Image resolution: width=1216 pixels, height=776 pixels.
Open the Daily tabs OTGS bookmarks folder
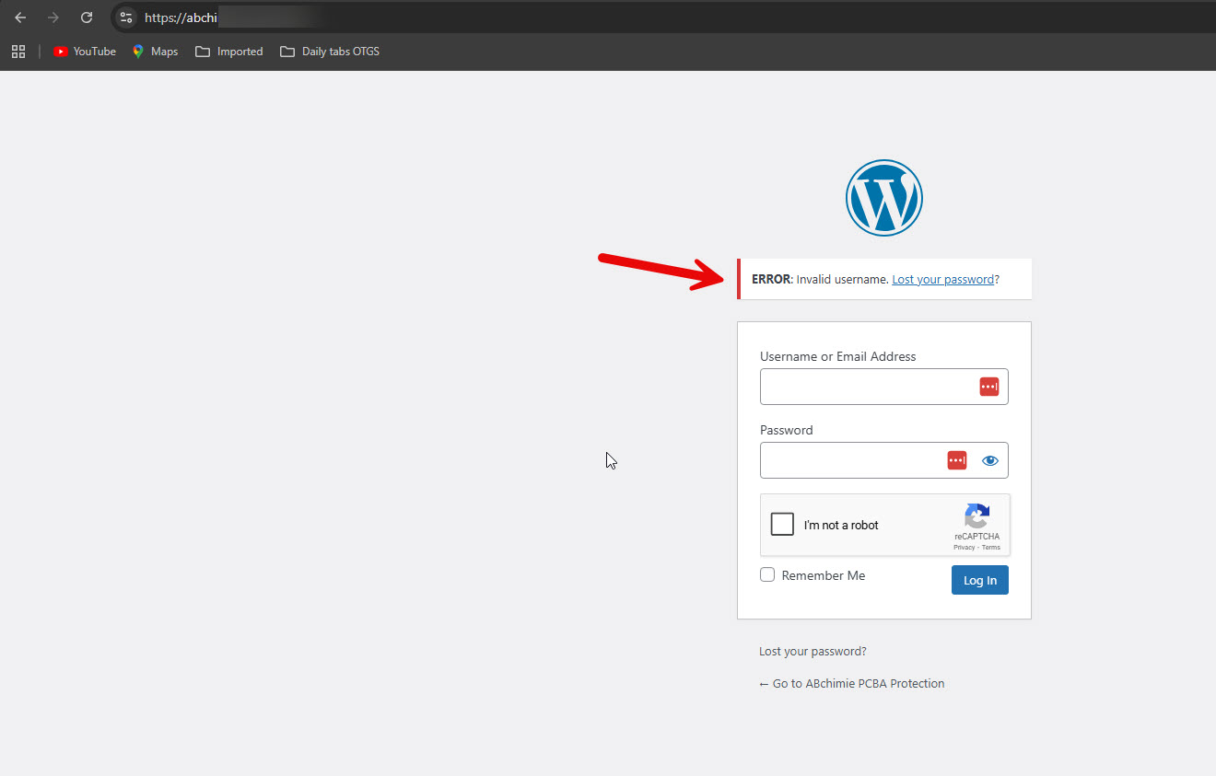click(x=330, y=52)
